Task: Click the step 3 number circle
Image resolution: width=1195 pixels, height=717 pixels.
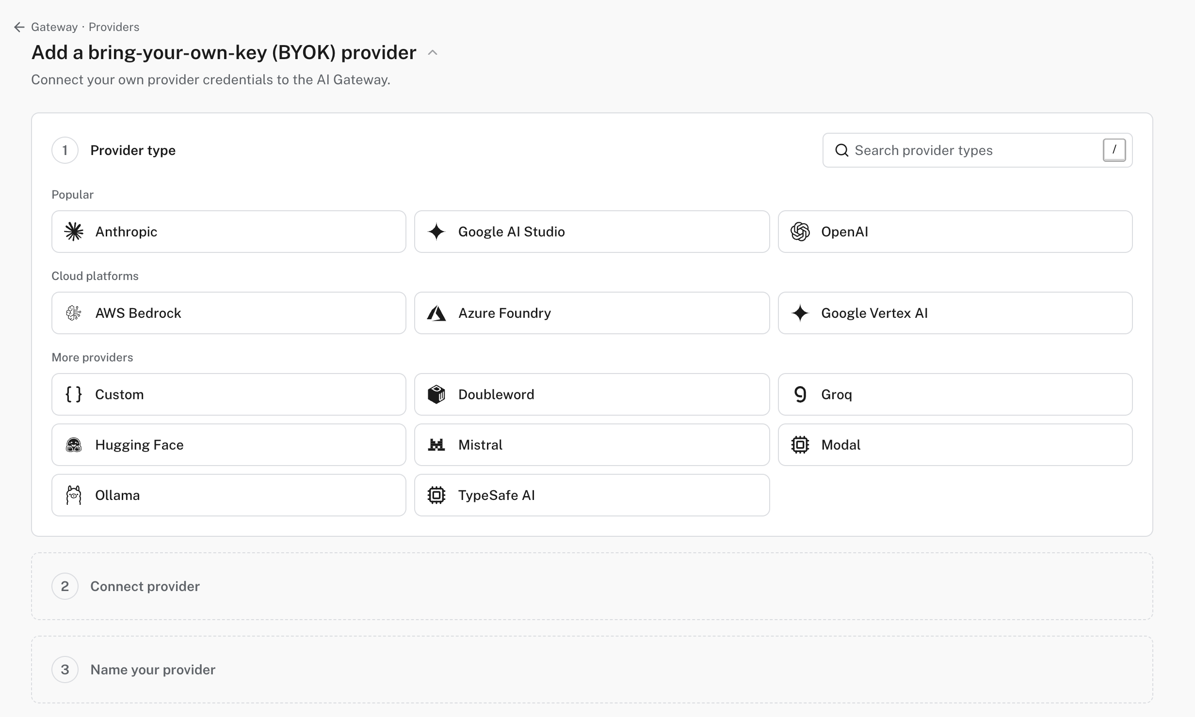Action: [x=65, y=670]
